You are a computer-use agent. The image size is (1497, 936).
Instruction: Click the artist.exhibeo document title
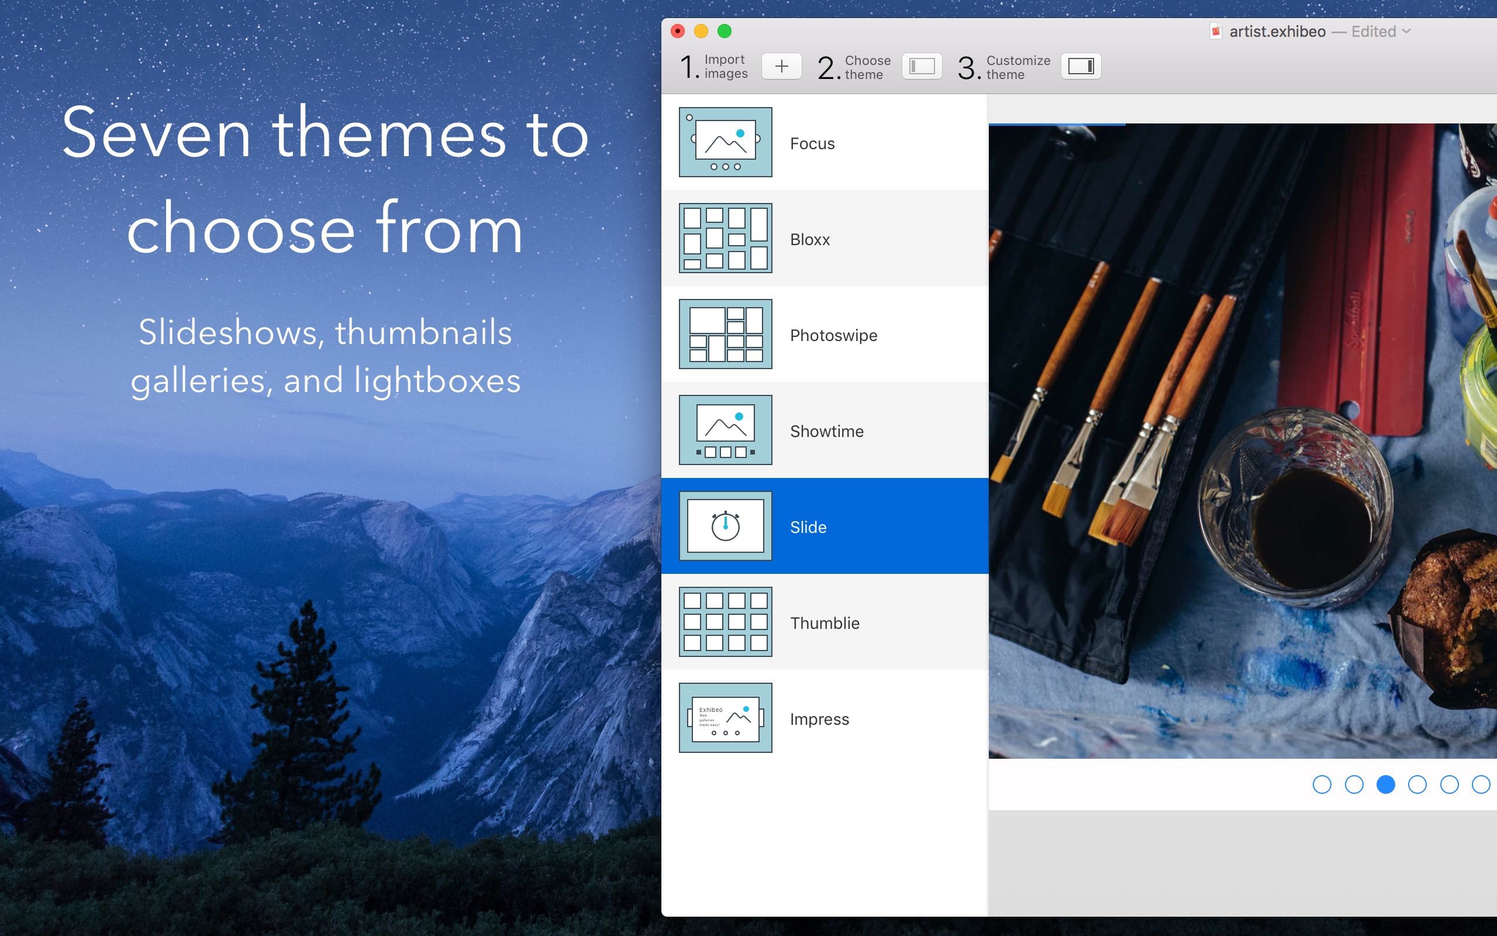point(1277,32)
